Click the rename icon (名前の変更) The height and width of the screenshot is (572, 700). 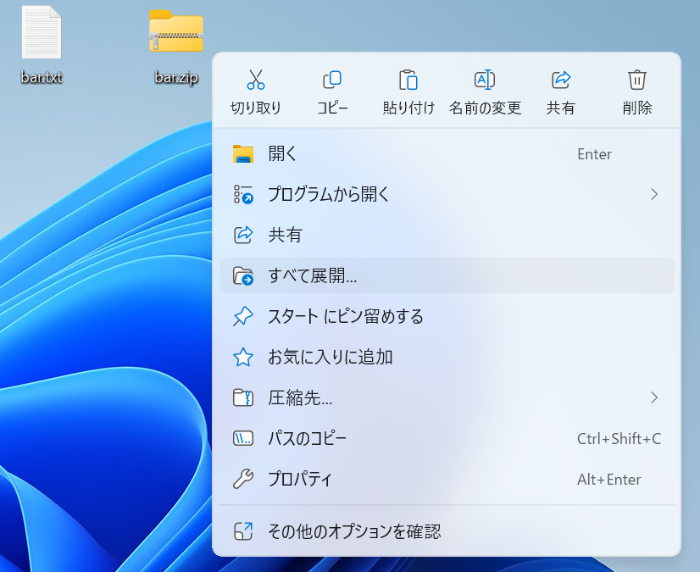(x=485, y=81)
